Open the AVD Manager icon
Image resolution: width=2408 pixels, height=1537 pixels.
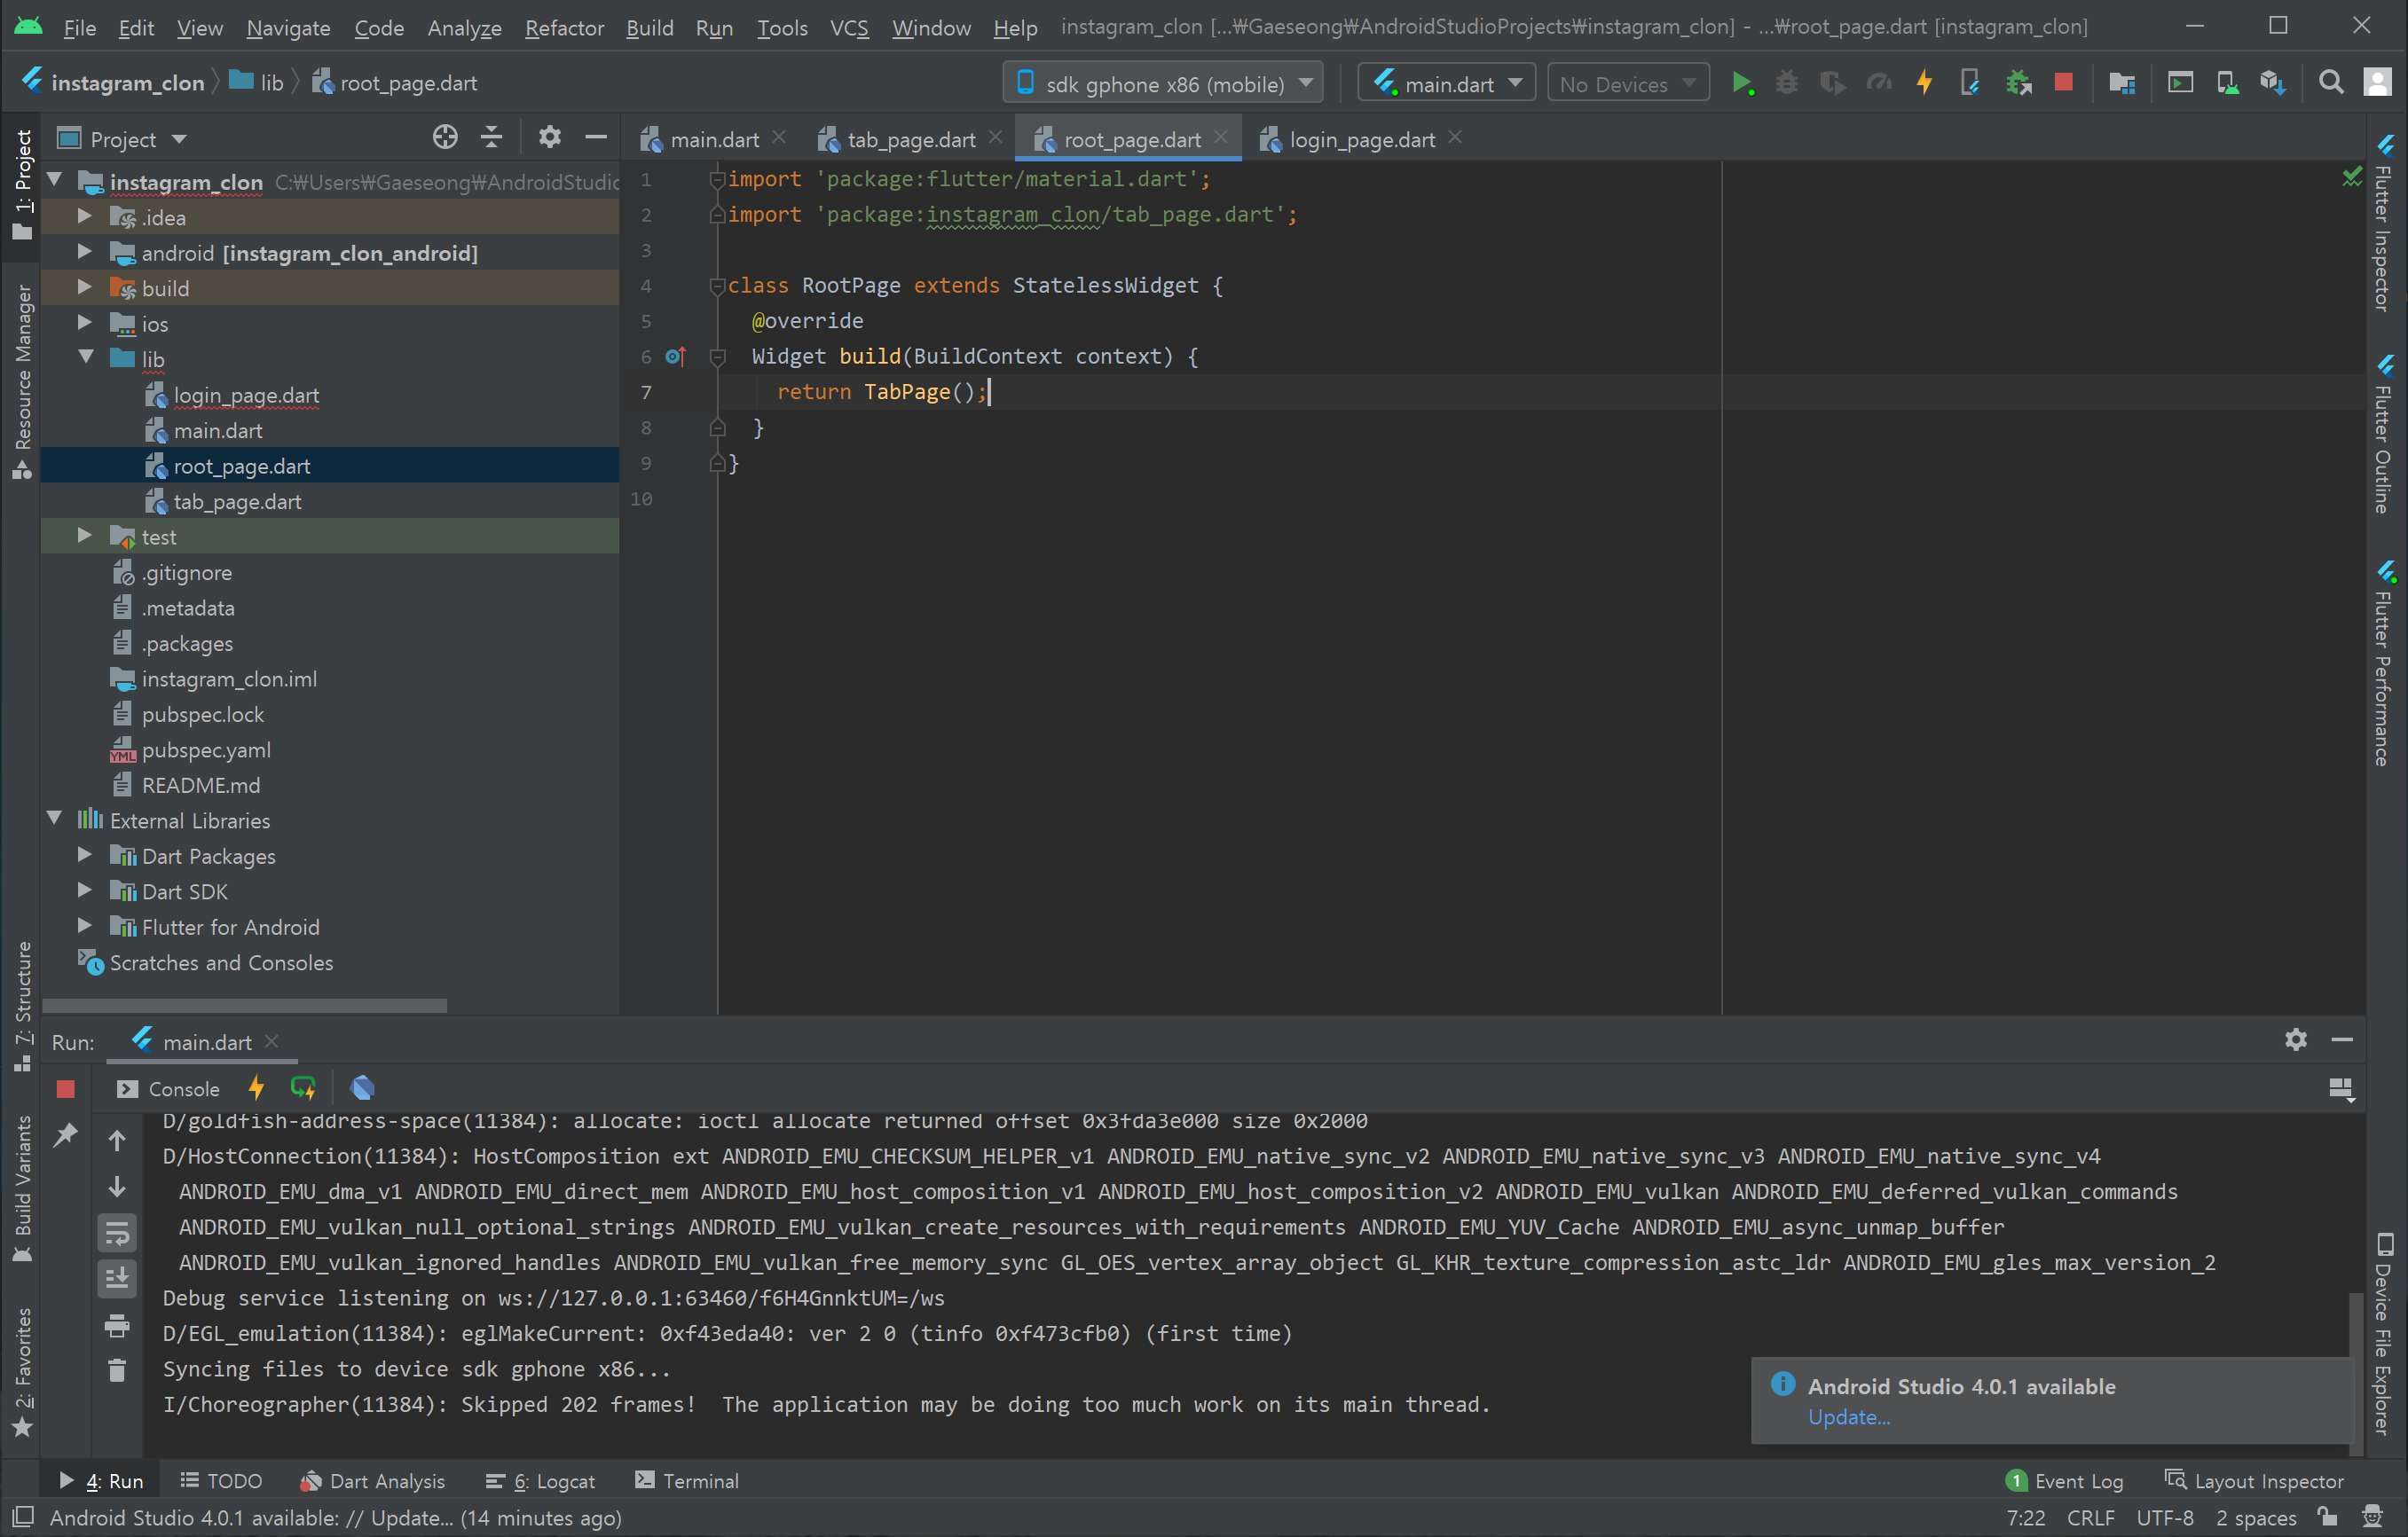2227,83
